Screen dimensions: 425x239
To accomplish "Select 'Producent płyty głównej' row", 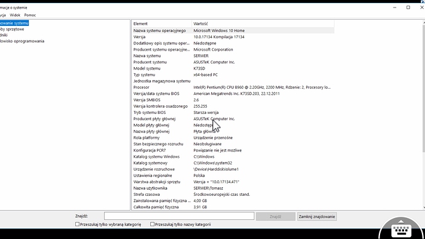I will coord(233,119).
